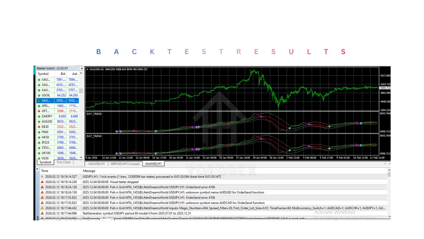Screen dimensions: 424x239
Task: Click the red arrow icon next to XPT symbol
Action: tap(39, 111)
